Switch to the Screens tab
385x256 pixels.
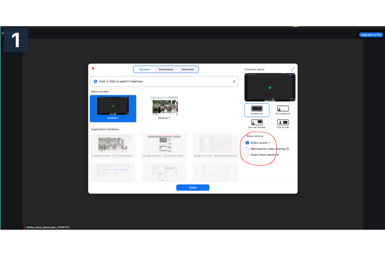pyautogui.click(x=144, y=69)
